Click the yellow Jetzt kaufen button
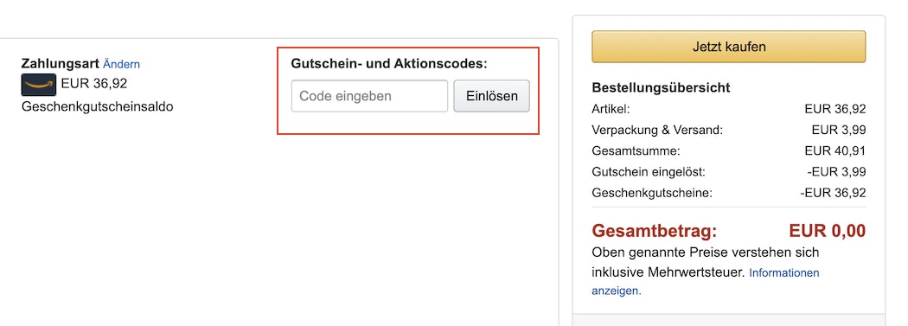Image resolution: width=908 pixels, height=326 pixels. [728, 47]
